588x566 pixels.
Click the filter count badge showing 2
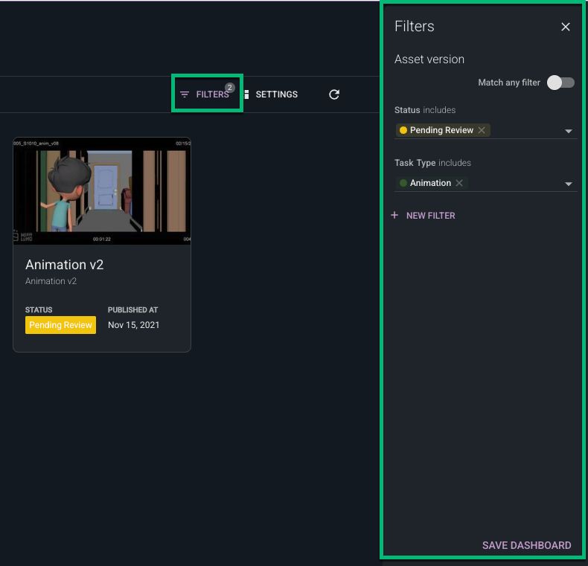coord(230,88)
